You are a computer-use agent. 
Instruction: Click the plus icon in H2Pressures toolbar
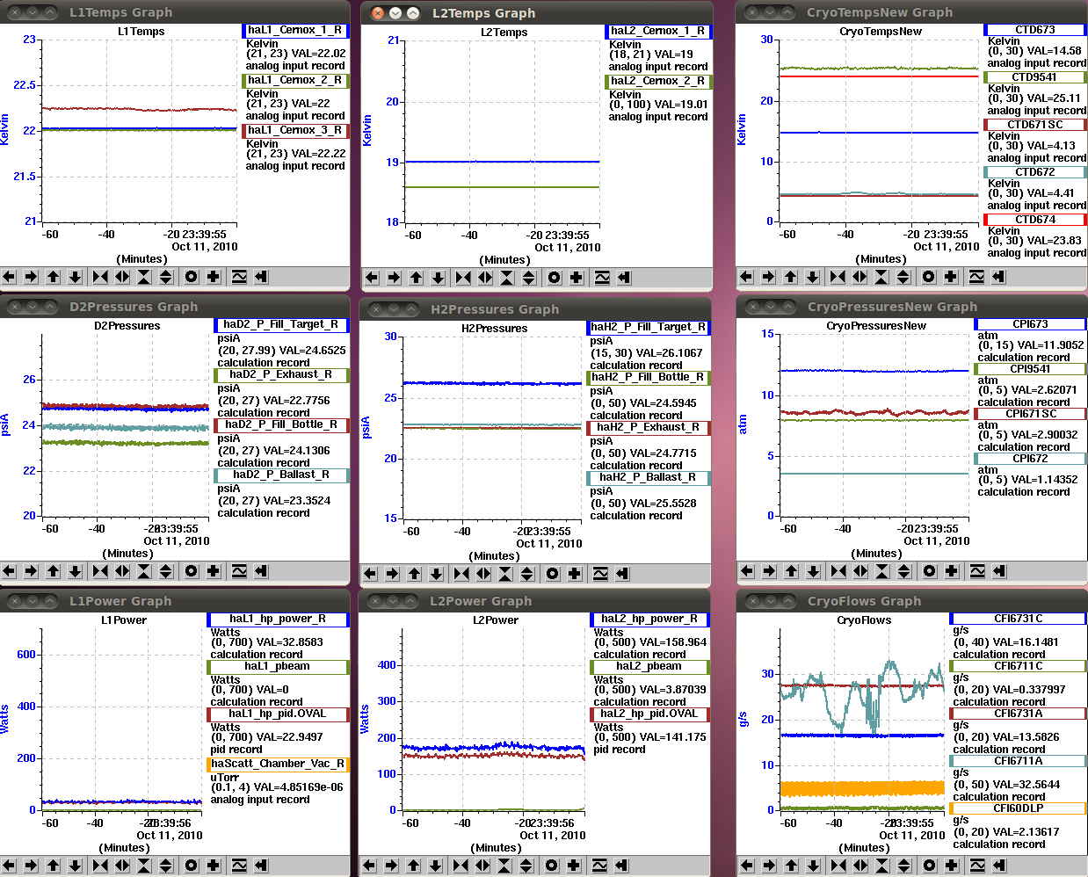coord(575,574)
